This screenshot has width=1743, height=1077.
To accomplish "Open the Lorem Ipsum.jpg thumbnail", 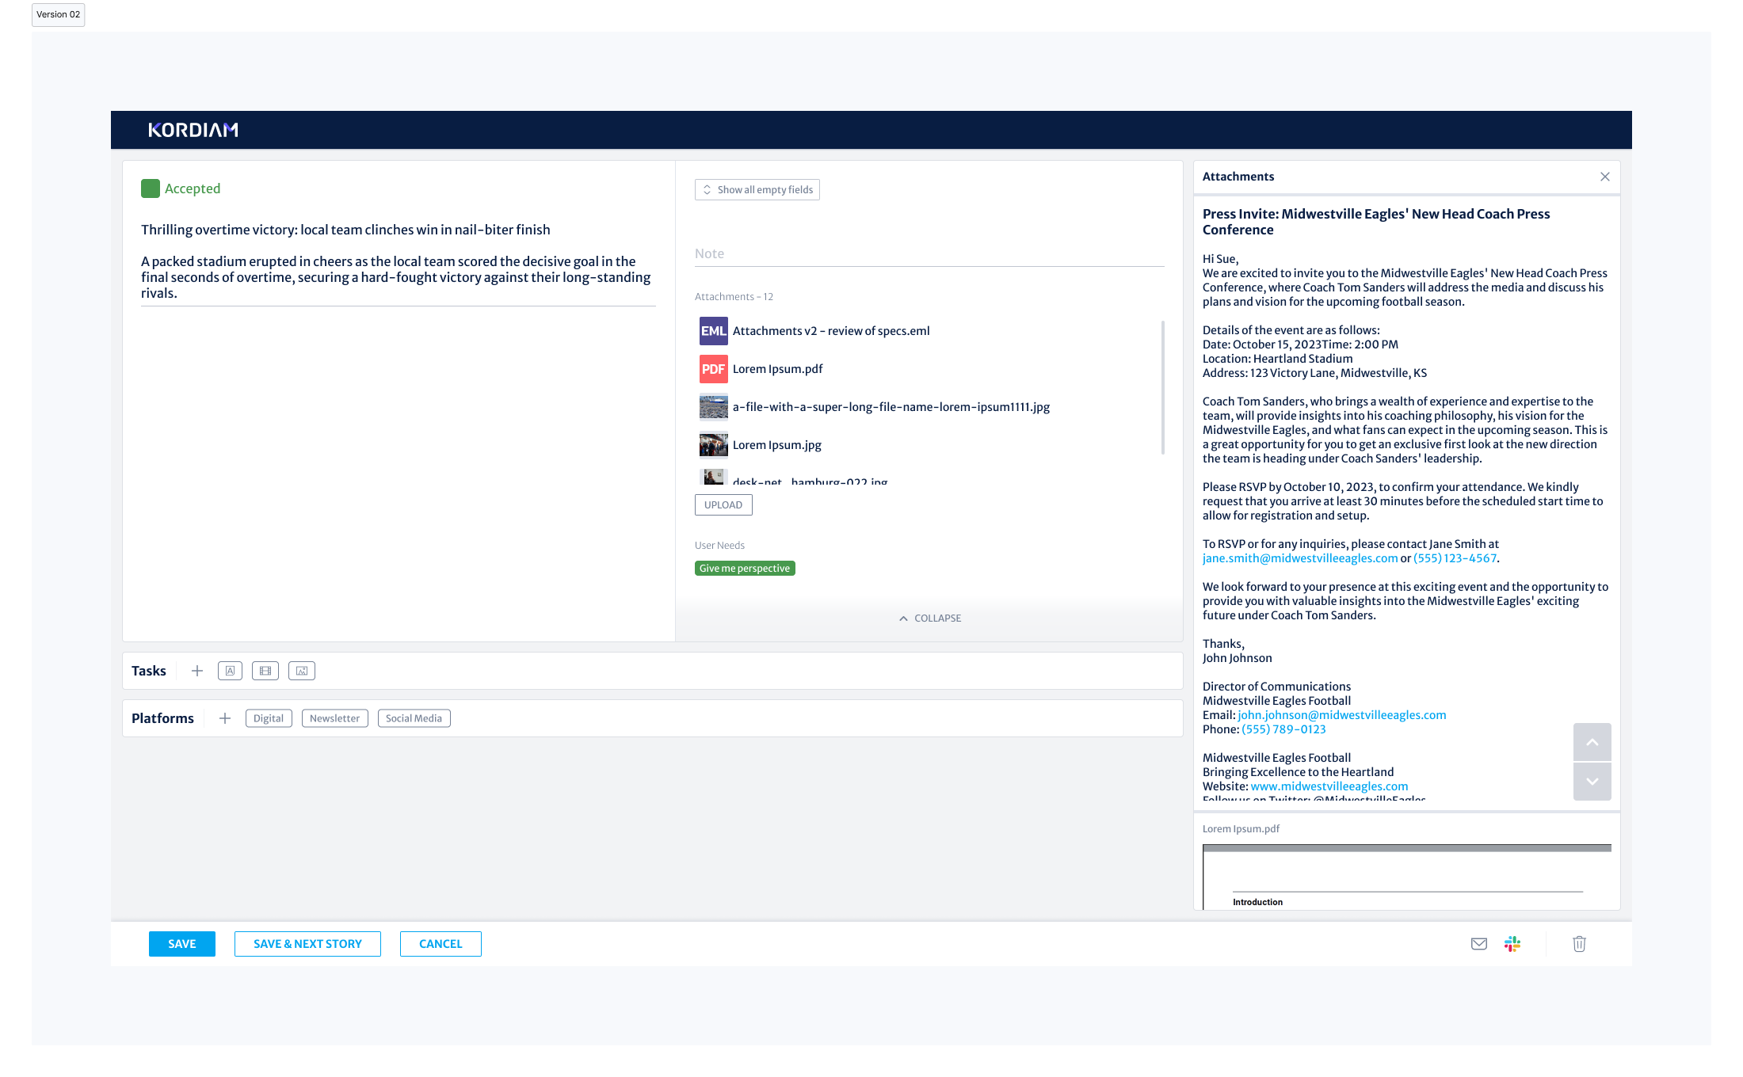I will click(x=713, y=445).
